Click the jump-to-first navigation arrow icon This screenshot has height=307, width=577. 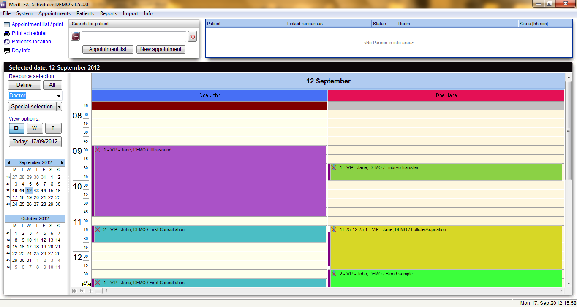point(74,291)
